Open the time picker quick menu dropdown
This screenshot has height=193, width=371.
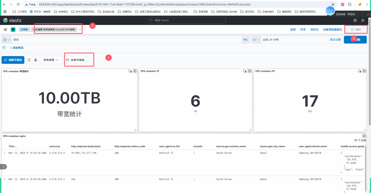coord(256,39)
